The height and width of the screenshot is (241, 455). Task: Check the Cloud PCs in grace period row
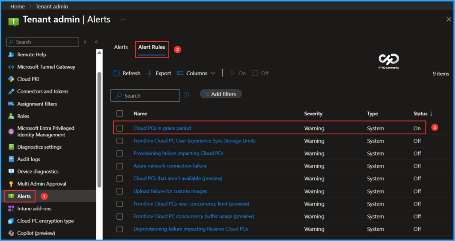[120, 128]
